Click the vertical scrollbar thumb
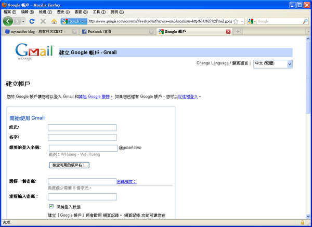This screenshot has width=312, height=227. click(308, 77)
